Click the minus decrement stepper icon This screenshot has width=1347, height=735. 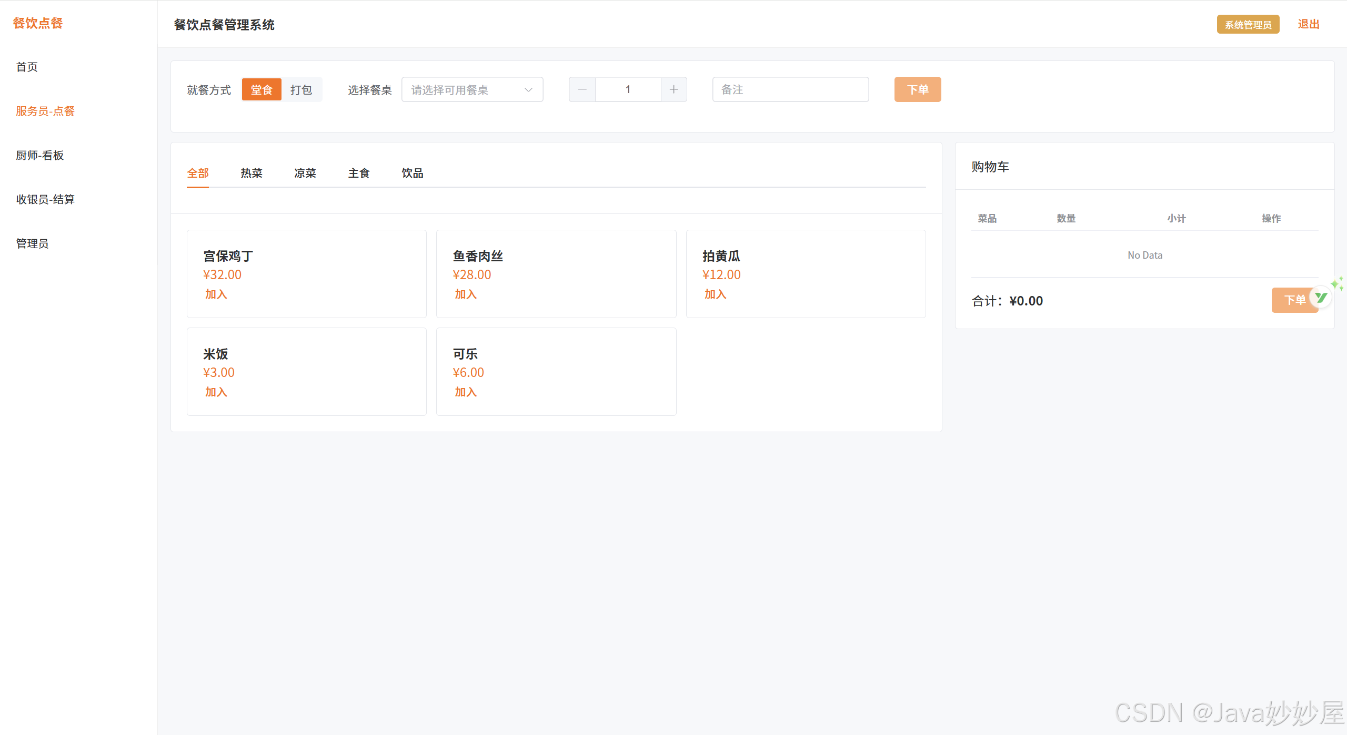582,89
